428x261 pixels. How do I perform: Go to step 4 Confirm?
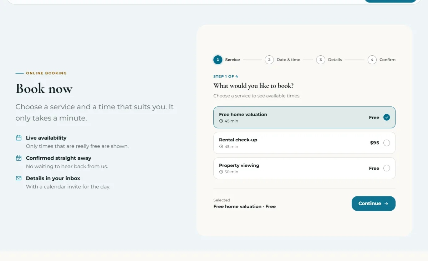point(382,60)
